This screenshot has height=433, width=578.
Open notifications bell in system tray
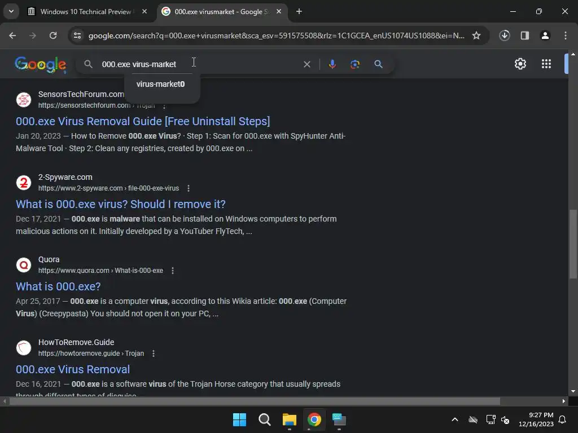click(x=562, y=419)
